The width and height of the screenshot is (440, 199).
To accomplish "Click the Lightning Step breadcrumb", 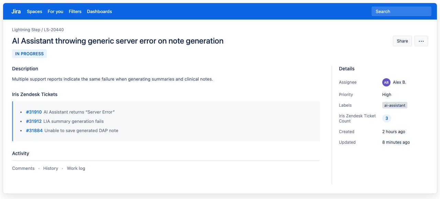I will (x=26, y=30).
